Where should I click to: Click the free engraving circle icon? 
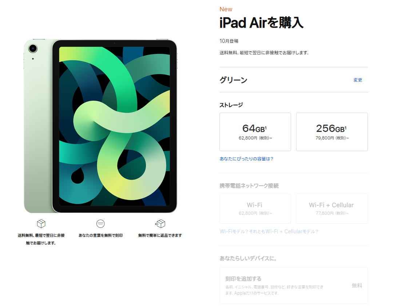click(x=100, y=224)
